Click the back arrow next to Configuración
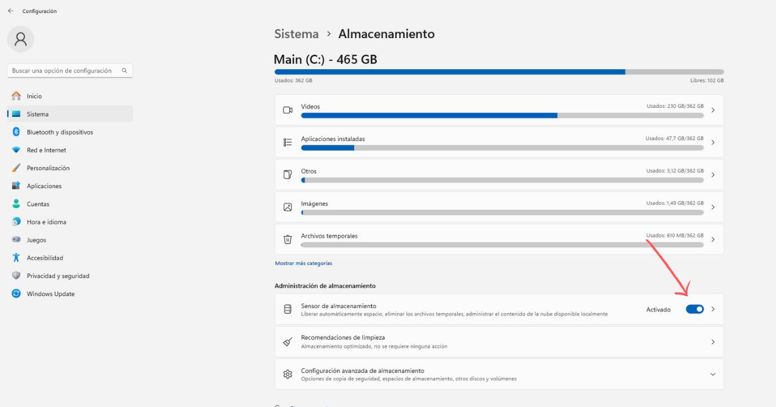The height and width of the screenshot is (407, 776). pyautogui.click(x=10, y=11)
